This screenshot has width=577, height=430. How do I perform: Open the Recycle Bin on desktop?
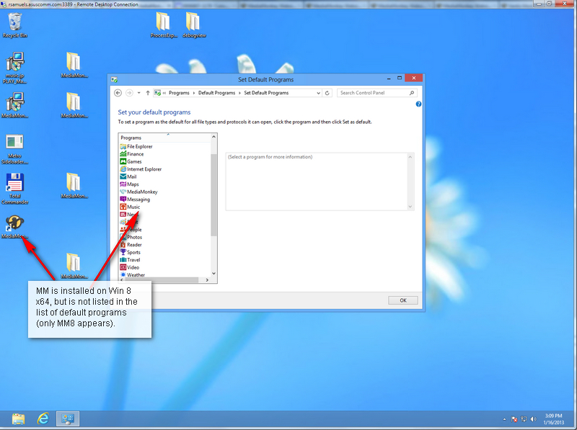click(14, 23)
